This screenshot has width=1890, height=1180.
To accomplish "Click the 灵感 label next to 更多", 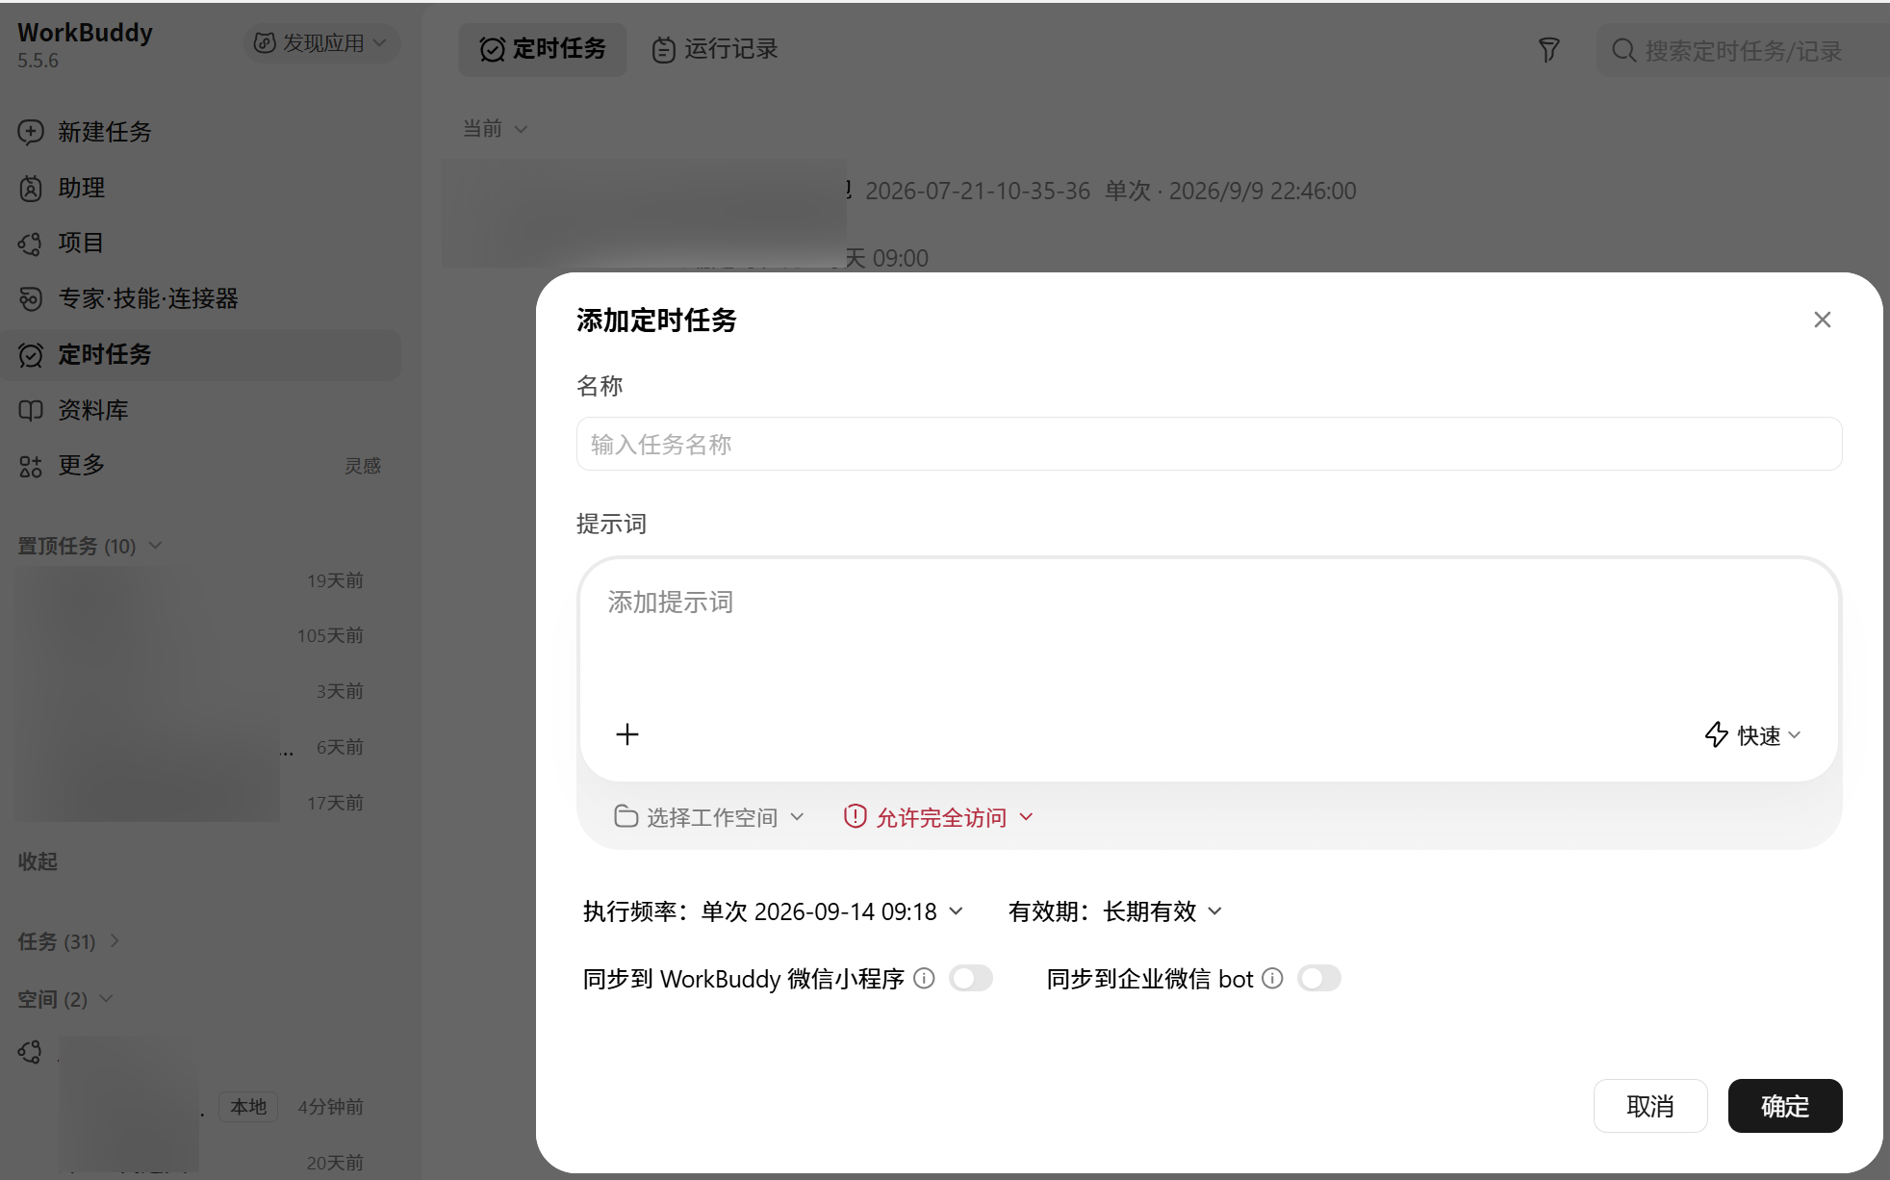I will (x=363, y=466).
